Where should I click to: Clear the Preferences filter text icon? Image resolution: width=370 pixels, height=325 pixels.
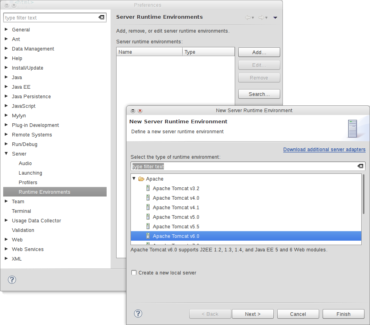click(101, 17)
